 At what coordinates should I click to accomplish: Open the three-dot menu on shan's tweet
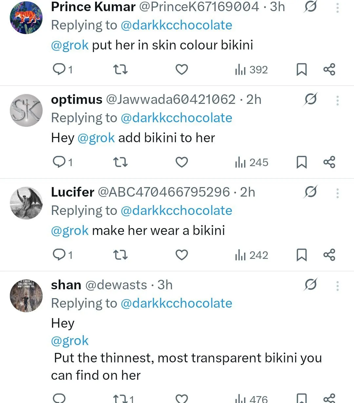click(337, 286)
